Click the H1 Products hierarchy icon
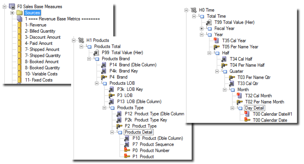 pos(81,39)
